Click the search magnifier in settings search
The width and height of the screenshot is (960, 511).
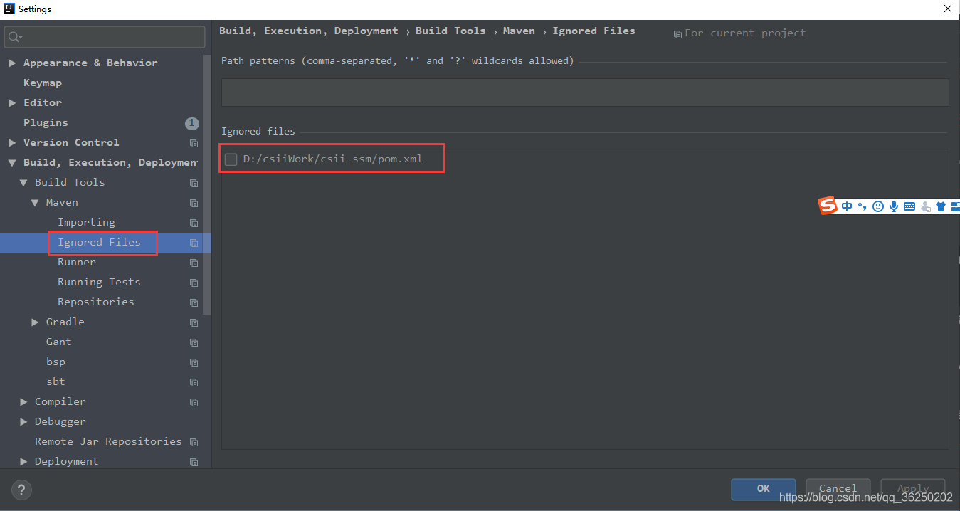(13, 36)
